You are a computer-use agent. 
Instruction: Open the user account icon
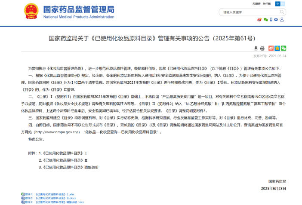(x=282, y=20)
